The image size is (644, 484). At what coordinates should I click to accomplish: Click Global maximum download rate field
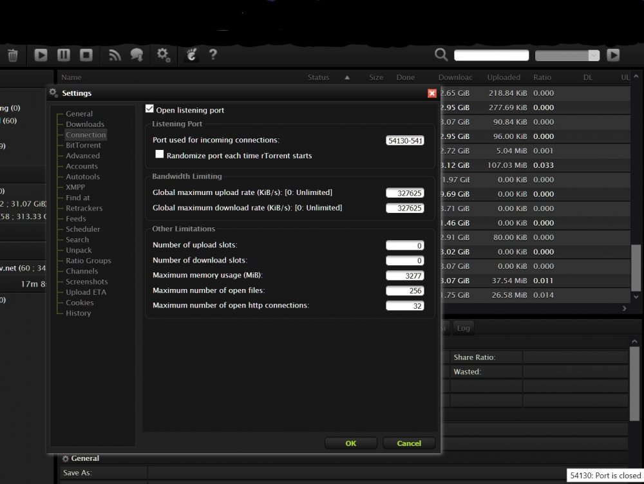tap(405, 208)
